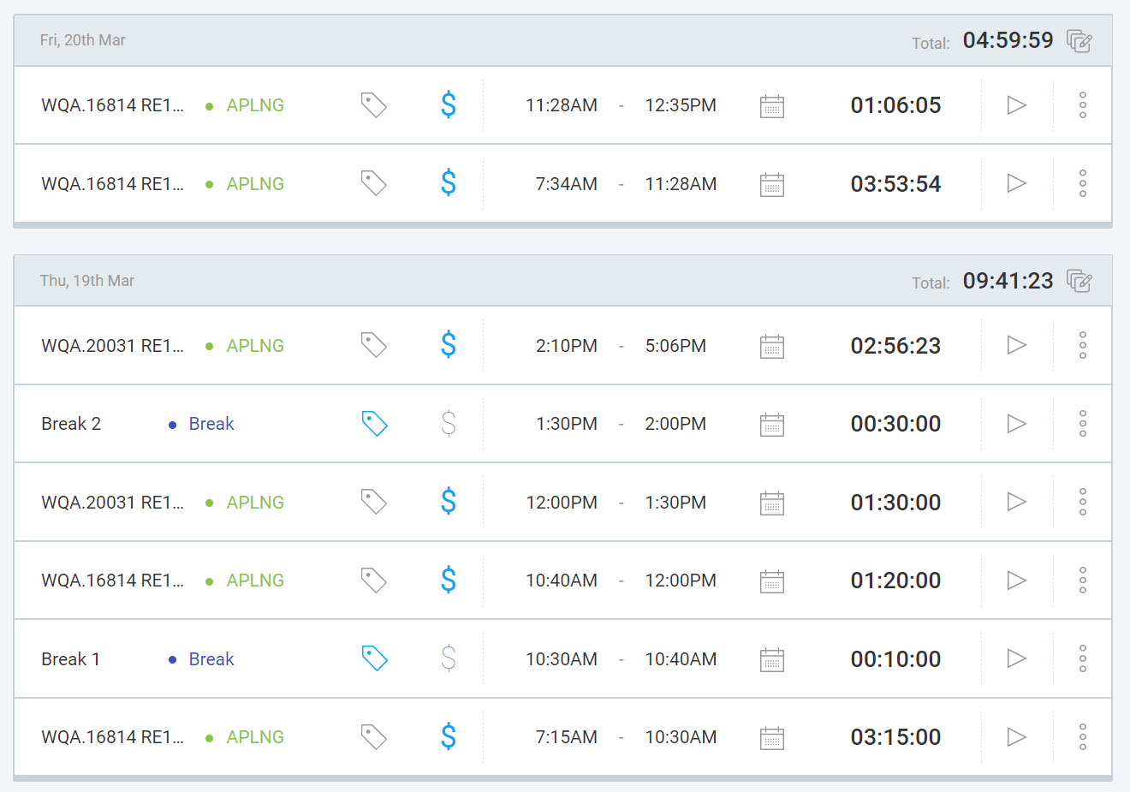Edit the 12:35PM end time
Screen dimensions: 1130x792
(681, 105)
